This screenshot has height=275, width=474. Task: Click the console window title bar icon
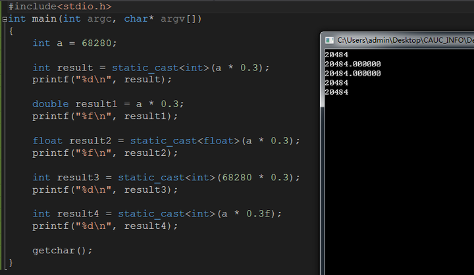tap(329, 40)
